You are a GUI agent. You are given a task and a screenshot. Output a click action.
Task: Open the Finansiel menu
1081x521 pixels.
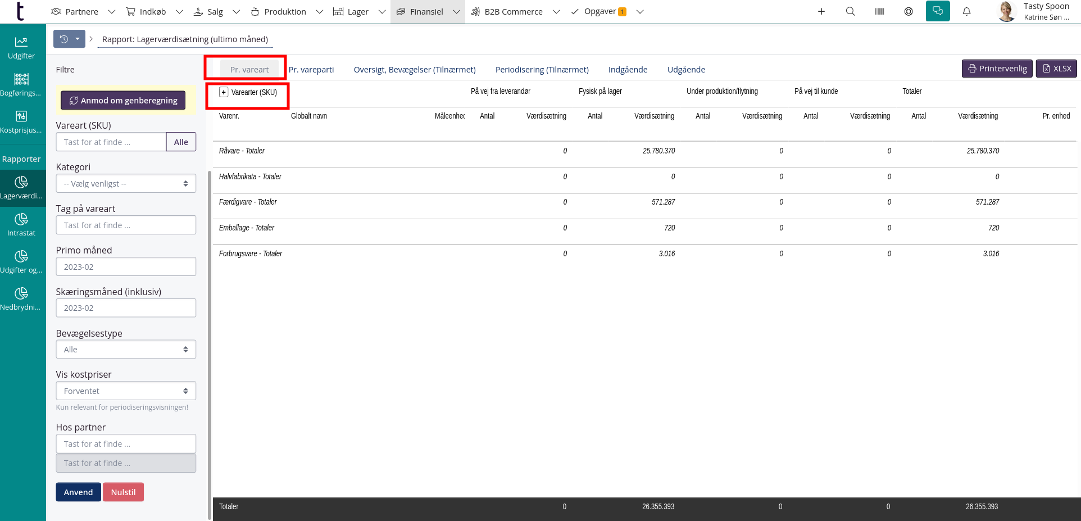pyautogui.click(x=427, y=12)
